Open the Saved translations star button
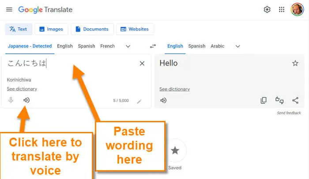This screenshot has width=309, height=179. [x=175, y=150]
